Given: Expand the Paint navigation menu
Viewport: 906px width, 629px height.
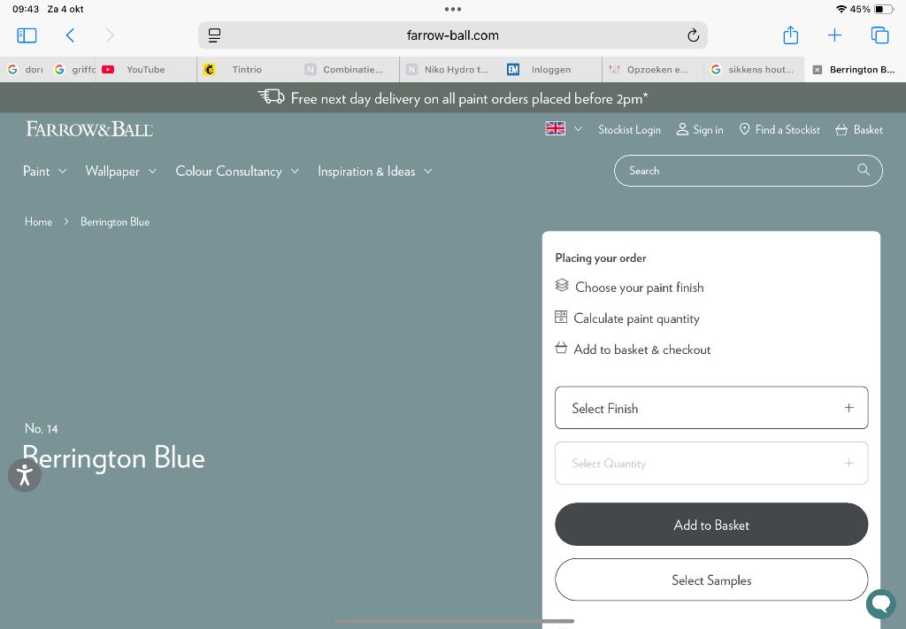Looking at the screenshot, I should (x=44, y=171).
